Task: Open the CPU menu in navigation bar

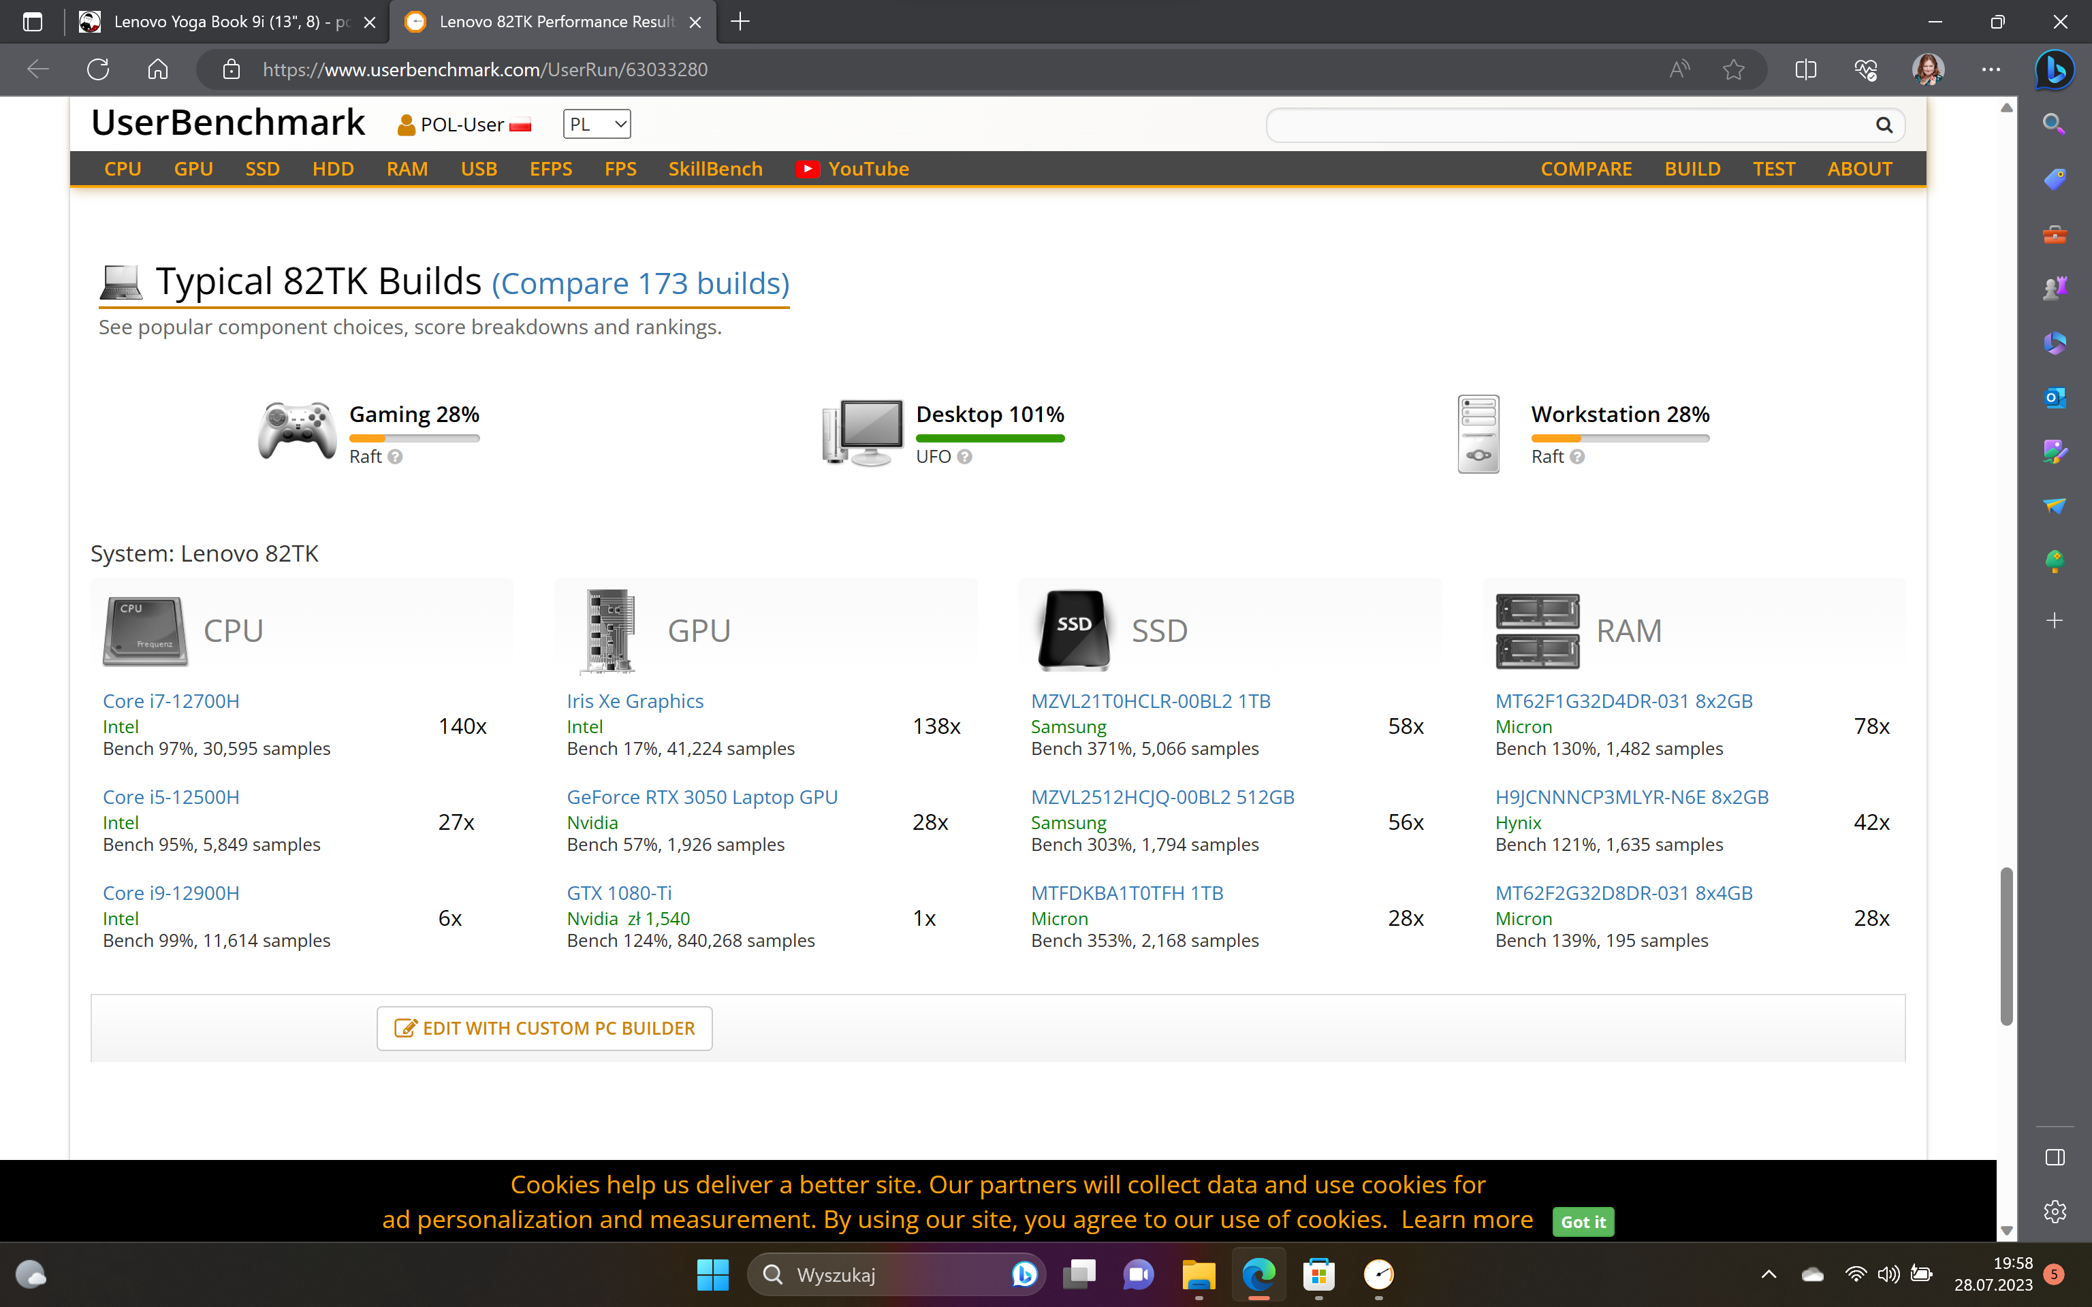Action: click(x=123, y=169)
